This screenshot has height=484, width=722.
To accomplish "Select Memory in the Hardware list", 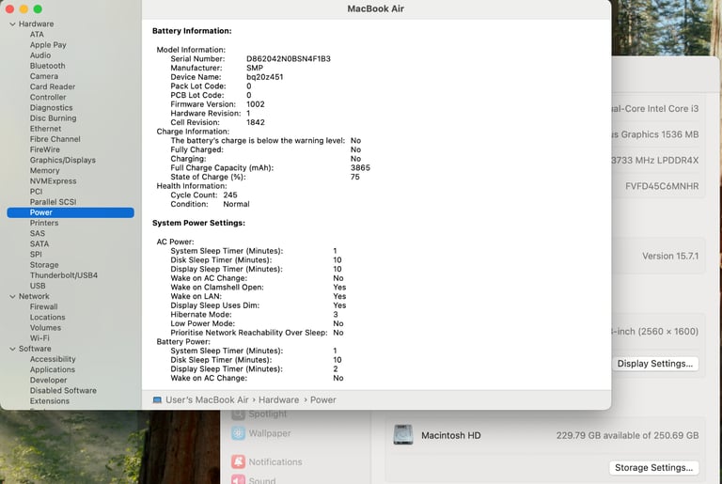I will 45,171.
